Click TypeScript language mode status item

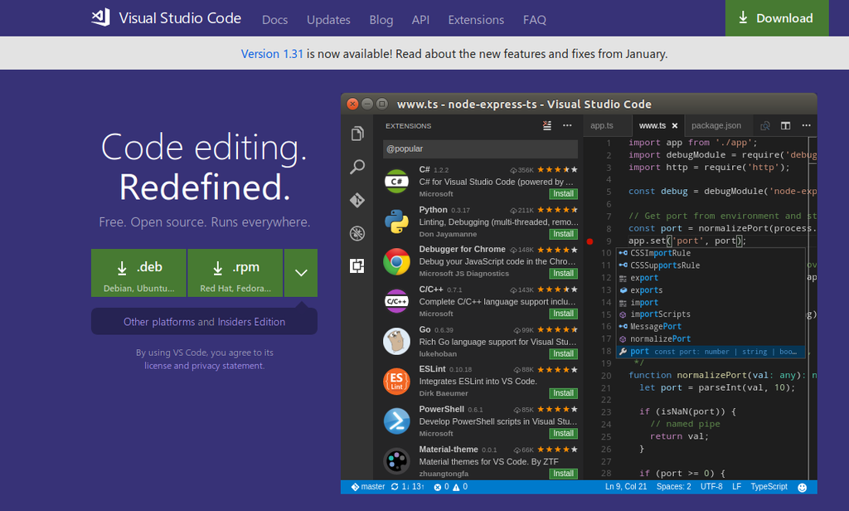pyautogui.click(x=769, y=487)
